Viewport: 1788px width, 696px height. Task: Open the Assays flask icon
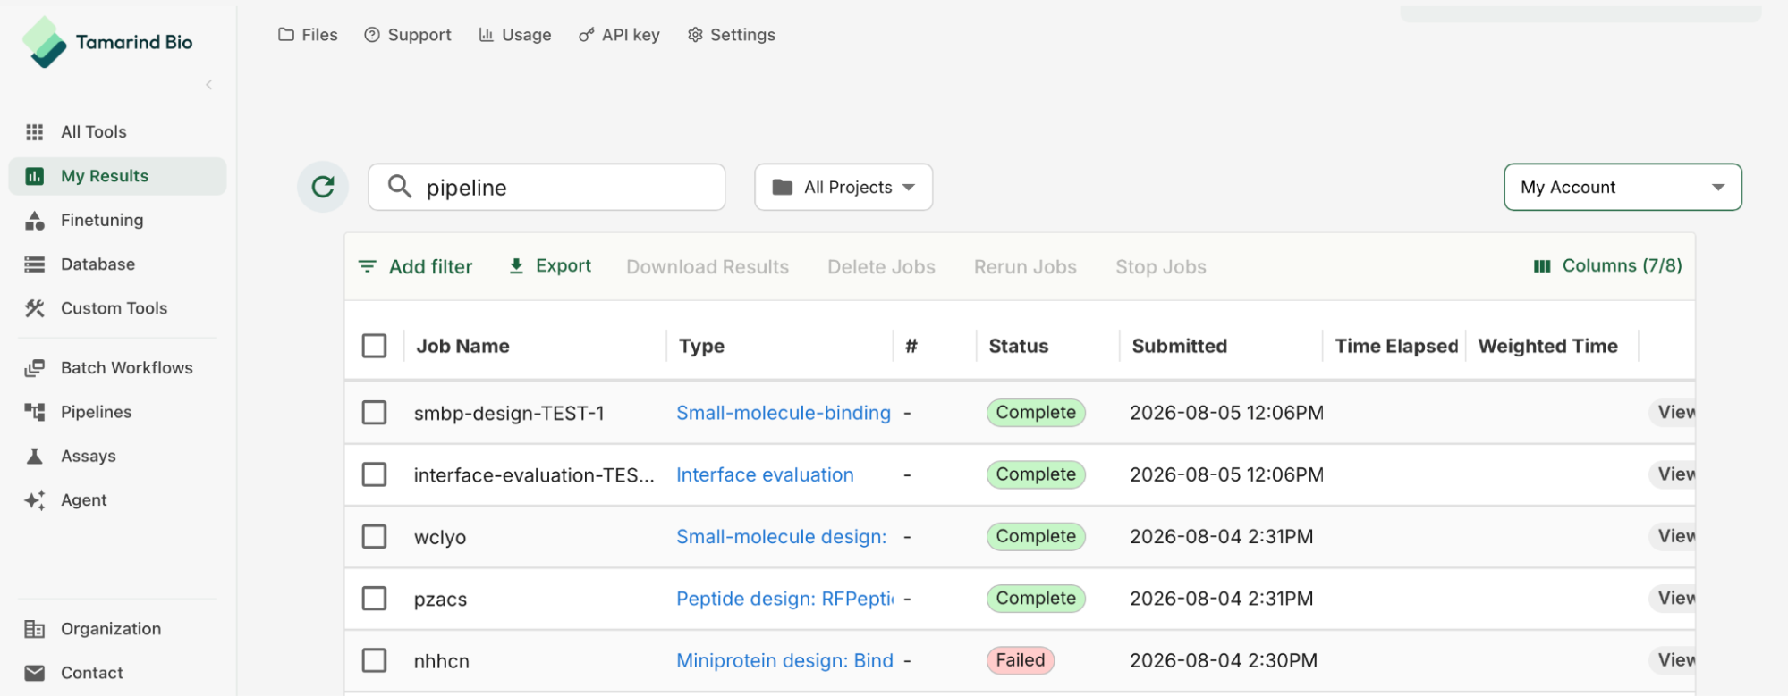pyautogui.click(x=35, y=457)
